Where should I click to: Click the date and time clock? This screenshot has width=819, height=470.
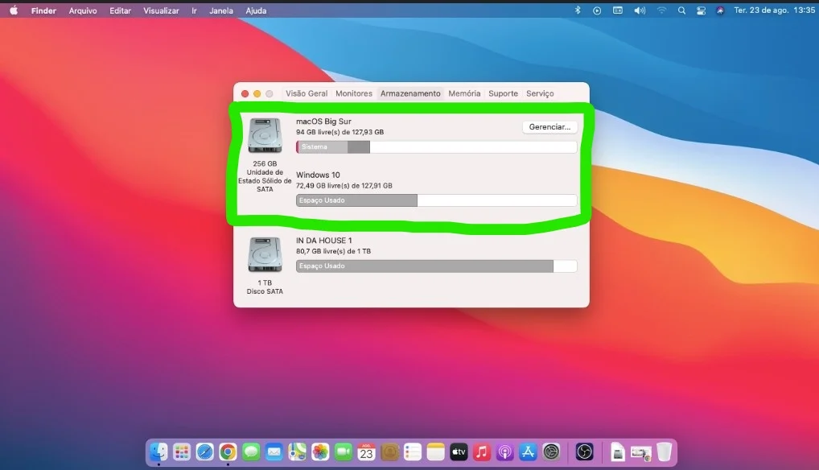pyautogui.click(x=774, y=10)
